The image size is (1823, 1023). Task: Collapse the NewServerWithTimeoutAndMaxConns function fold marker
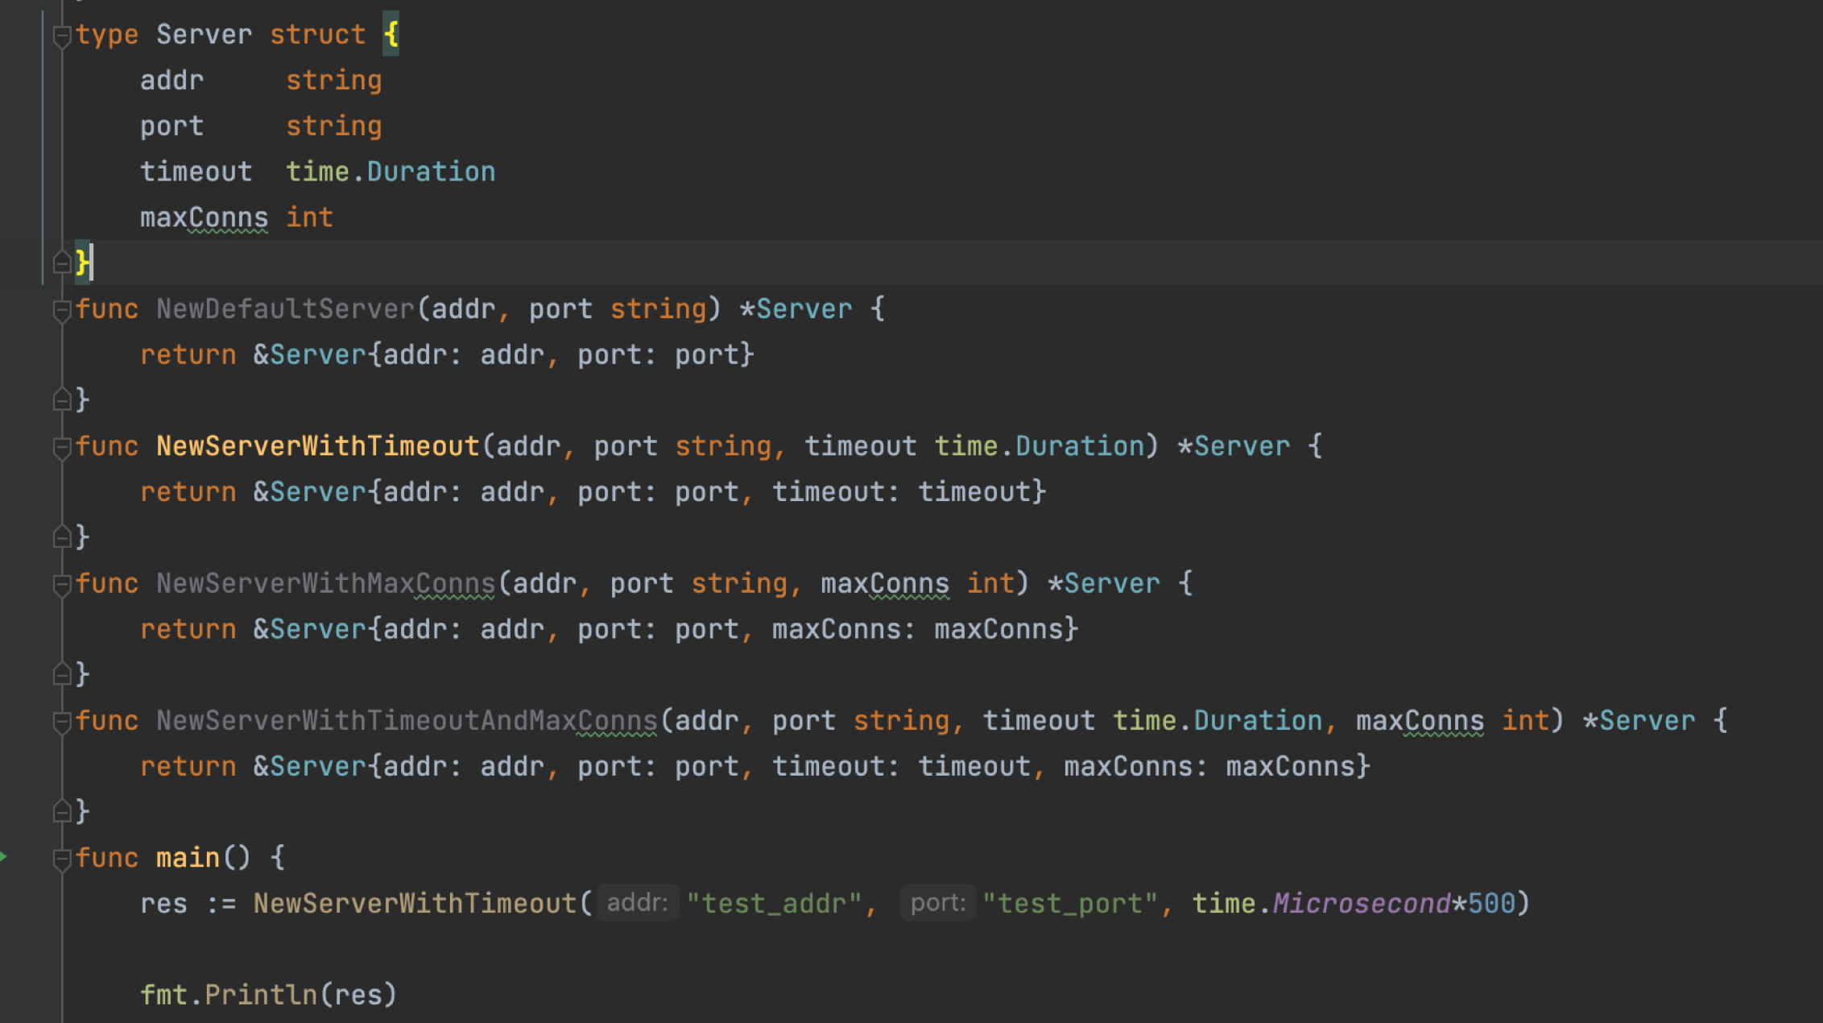(61, 722)
